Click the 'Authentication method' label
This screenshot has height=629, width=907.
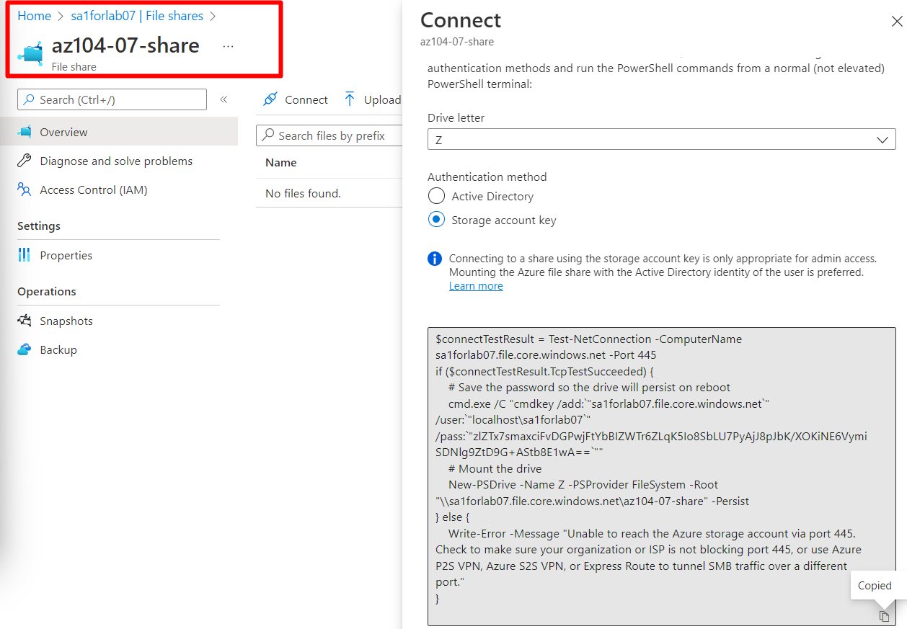pos(487,177)
